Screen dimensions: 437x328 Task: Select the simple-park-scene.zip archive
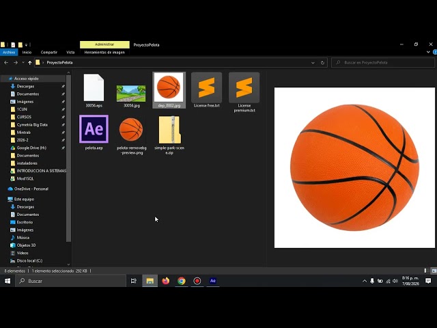tap(169, 130)
